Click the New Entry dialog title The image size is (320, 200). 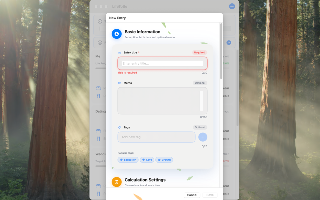117,18
